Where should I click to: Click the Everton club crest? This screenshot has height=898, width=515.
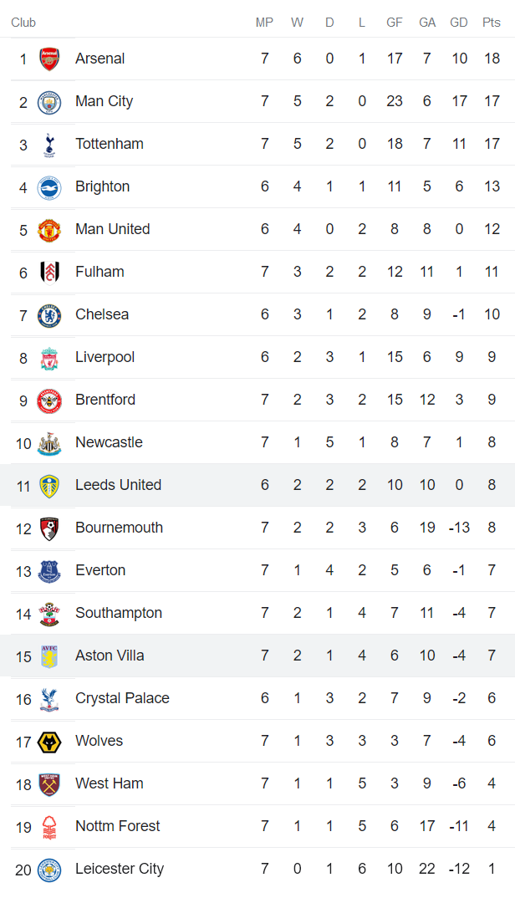coord(49,571)
